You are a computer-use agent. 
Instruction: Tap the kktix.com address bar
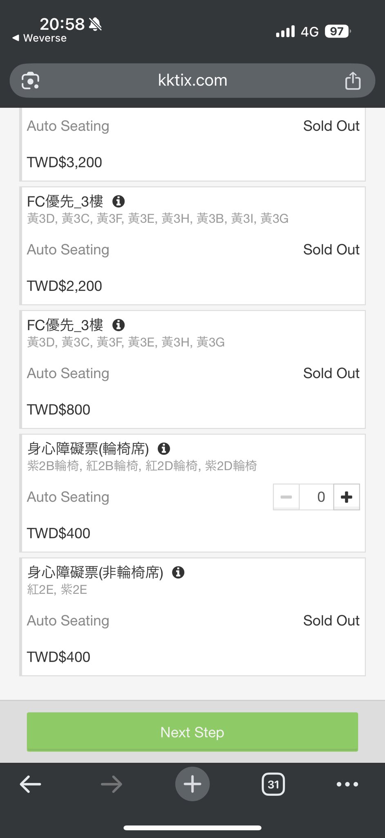(x=192, y=81)
